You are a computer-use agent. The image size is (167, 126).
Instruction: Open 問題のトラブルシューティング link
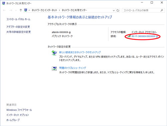tap(72, 68)
